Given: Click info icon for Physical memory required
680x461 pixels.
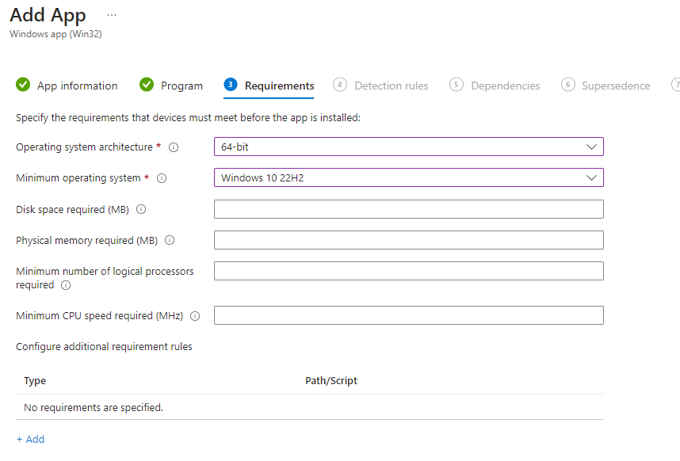Looking at the screenshot, I should tap(170, 241).
